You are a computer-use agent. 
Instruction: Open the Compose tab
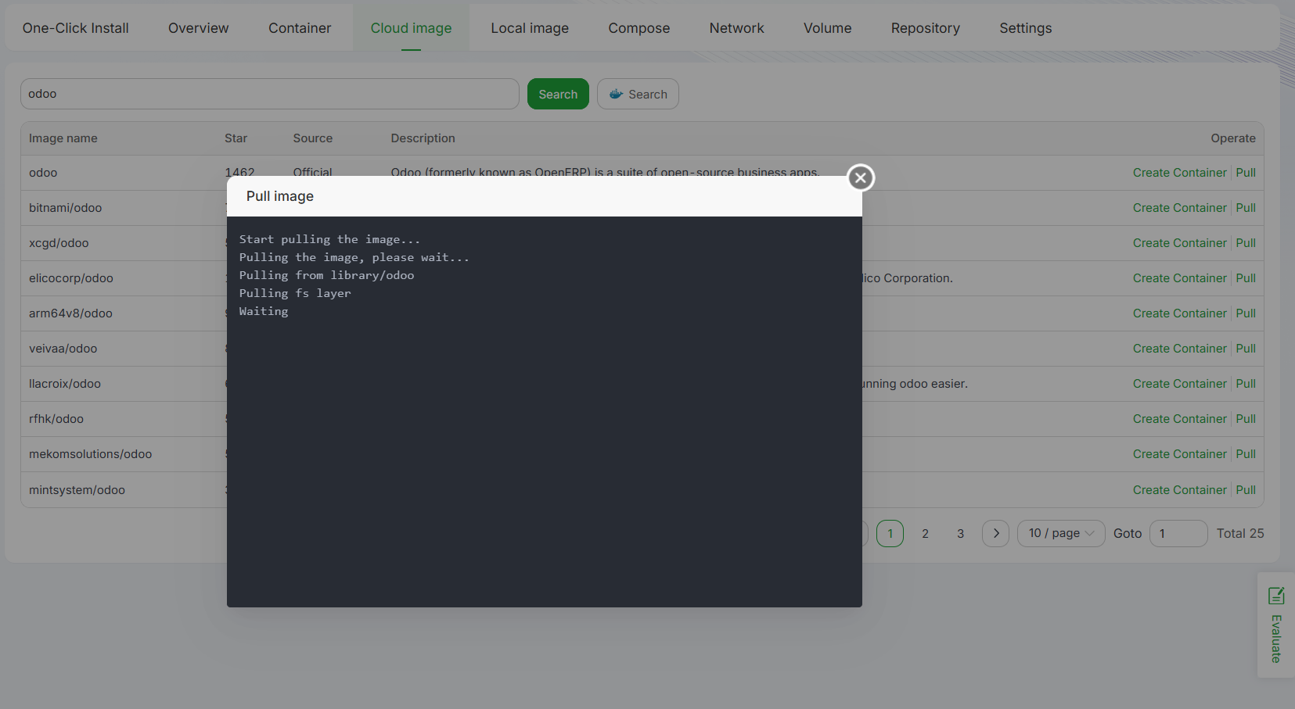[x=639, y=28]
